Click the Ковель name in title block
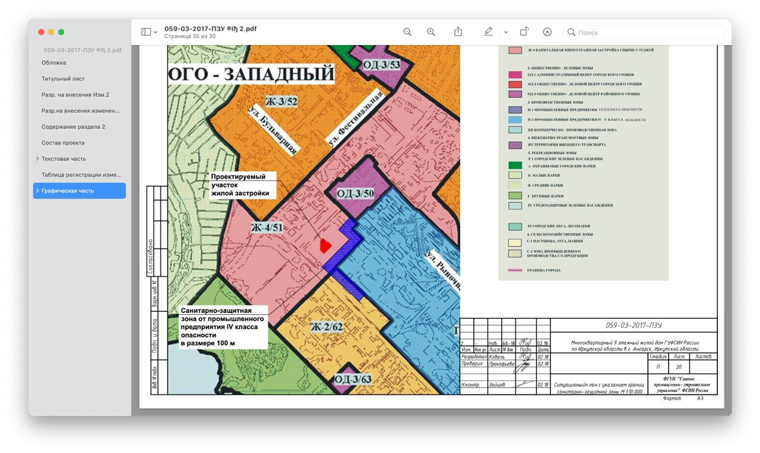 pyautogui.click(x=496, y=357)
